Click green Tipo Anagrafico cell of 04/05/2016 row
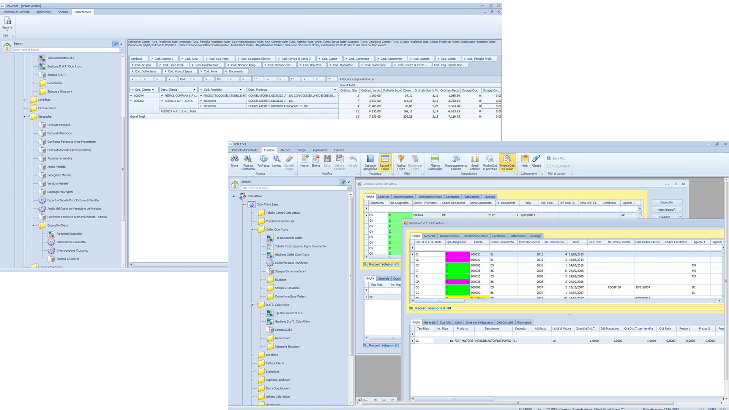Image resolution: width=729 pixels, height=410 pixels. (457, 265)
